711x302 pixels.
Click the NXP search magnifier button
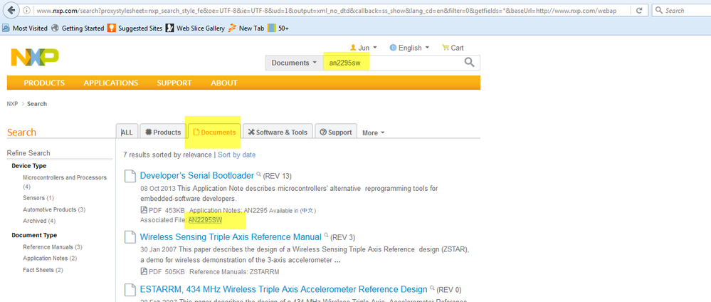pyautogui.click(x=470, y=63)
